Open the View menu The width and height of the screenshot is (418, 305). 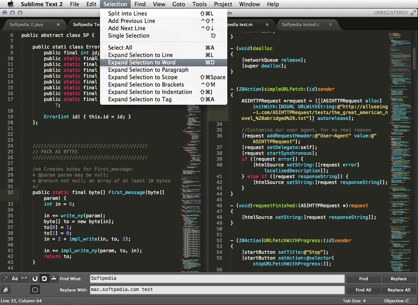159,4
